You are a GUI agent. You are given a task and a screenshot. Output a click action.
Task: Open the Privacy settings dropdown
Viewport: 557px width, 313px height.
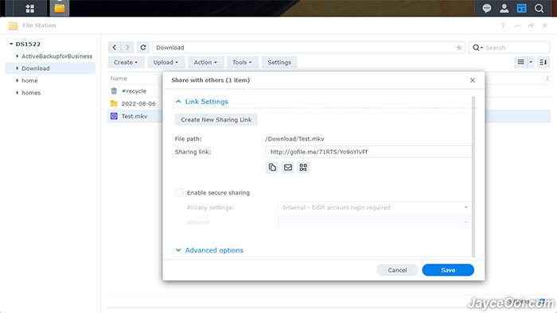[x=374, y=207]
